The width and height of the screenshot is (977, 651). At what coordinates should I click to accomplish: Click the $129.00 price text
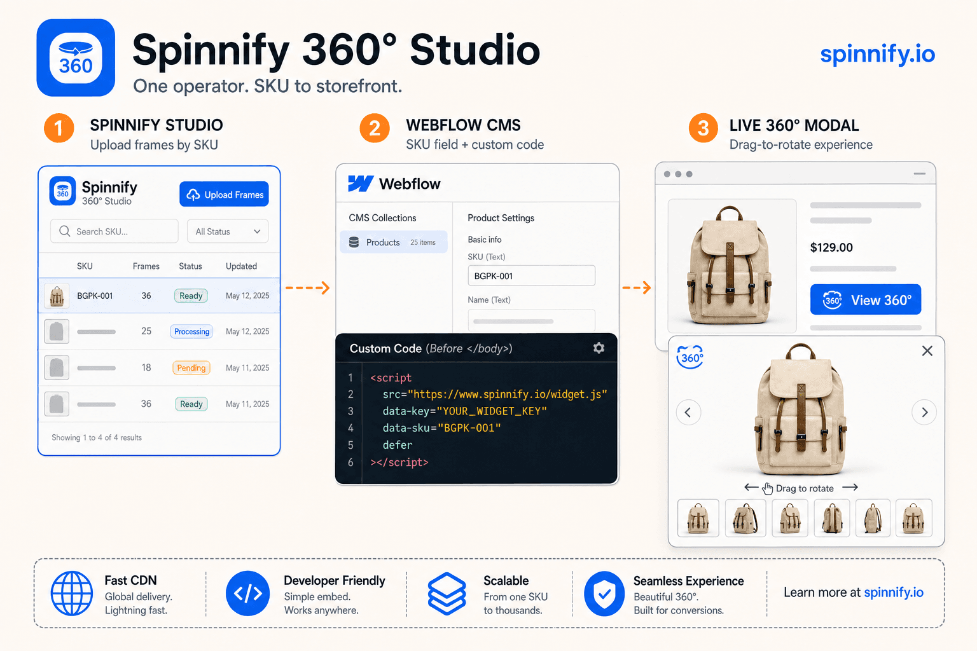(x=831, y=247)
